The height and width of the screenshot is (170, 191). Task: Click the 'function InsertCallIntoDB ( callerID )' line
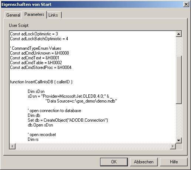[41, 82]
